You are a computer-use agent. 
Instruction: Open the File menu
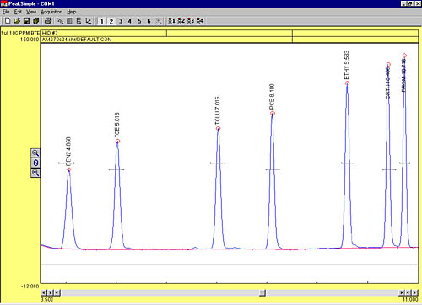click(x=6, y=12)
